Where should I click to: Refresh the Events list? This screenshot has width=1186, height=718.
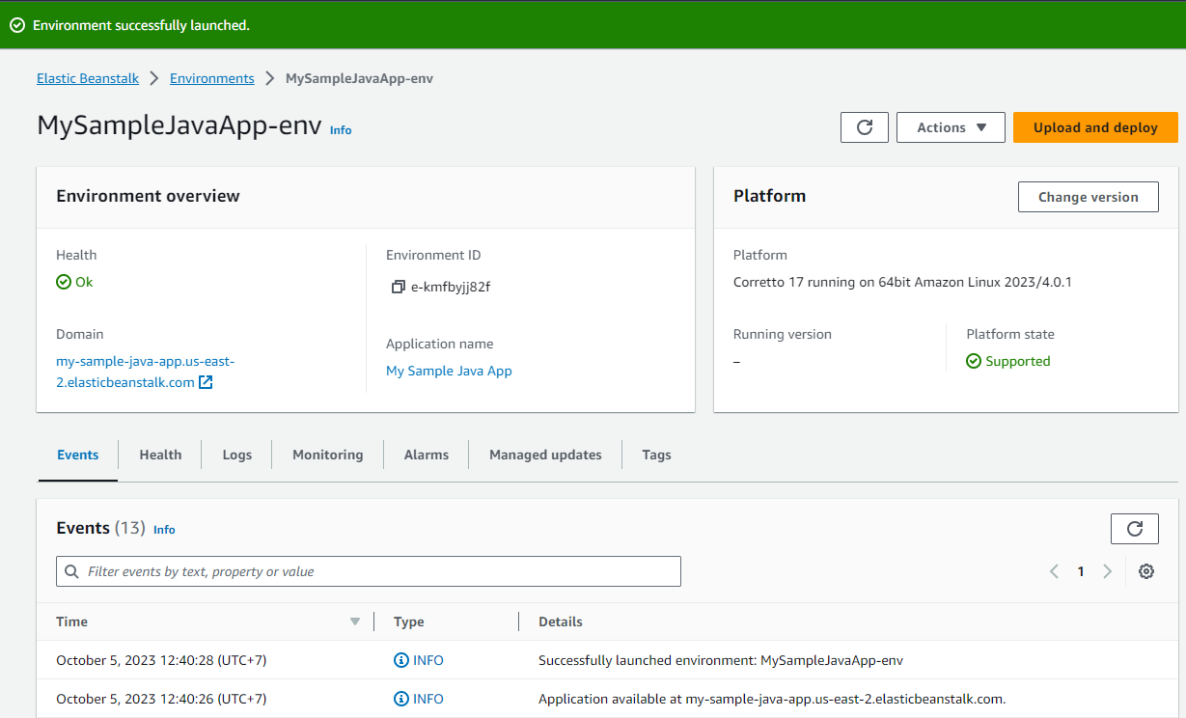pyautogui.click(x=1135, y=528)
